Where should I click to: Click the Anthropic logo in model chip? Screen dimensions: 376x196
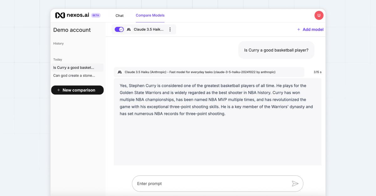coord(129,29)
